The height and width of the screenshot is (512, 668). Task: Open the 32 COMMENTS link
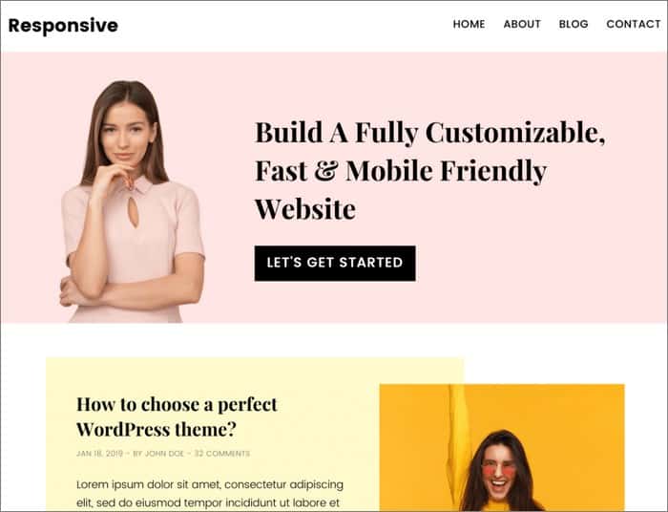[222, 453]
